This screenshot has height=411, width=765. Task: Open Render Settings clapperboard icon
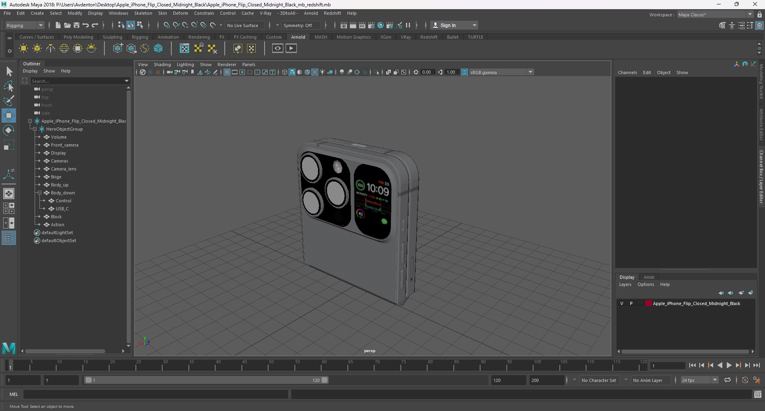[371, 25]
